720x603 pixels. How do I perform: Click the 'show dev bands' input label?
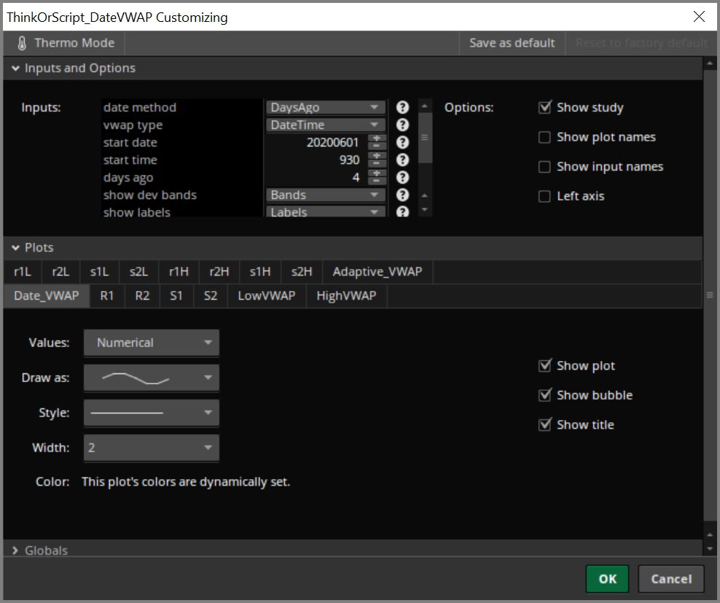[x=149, y=195]
